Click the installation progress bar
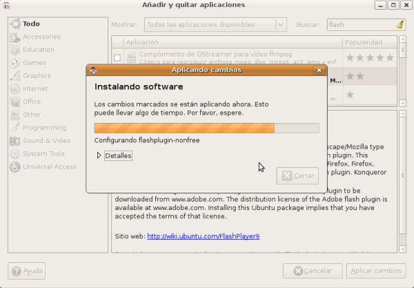The height and width of the screenshot is (288, 414). (206, 128)
